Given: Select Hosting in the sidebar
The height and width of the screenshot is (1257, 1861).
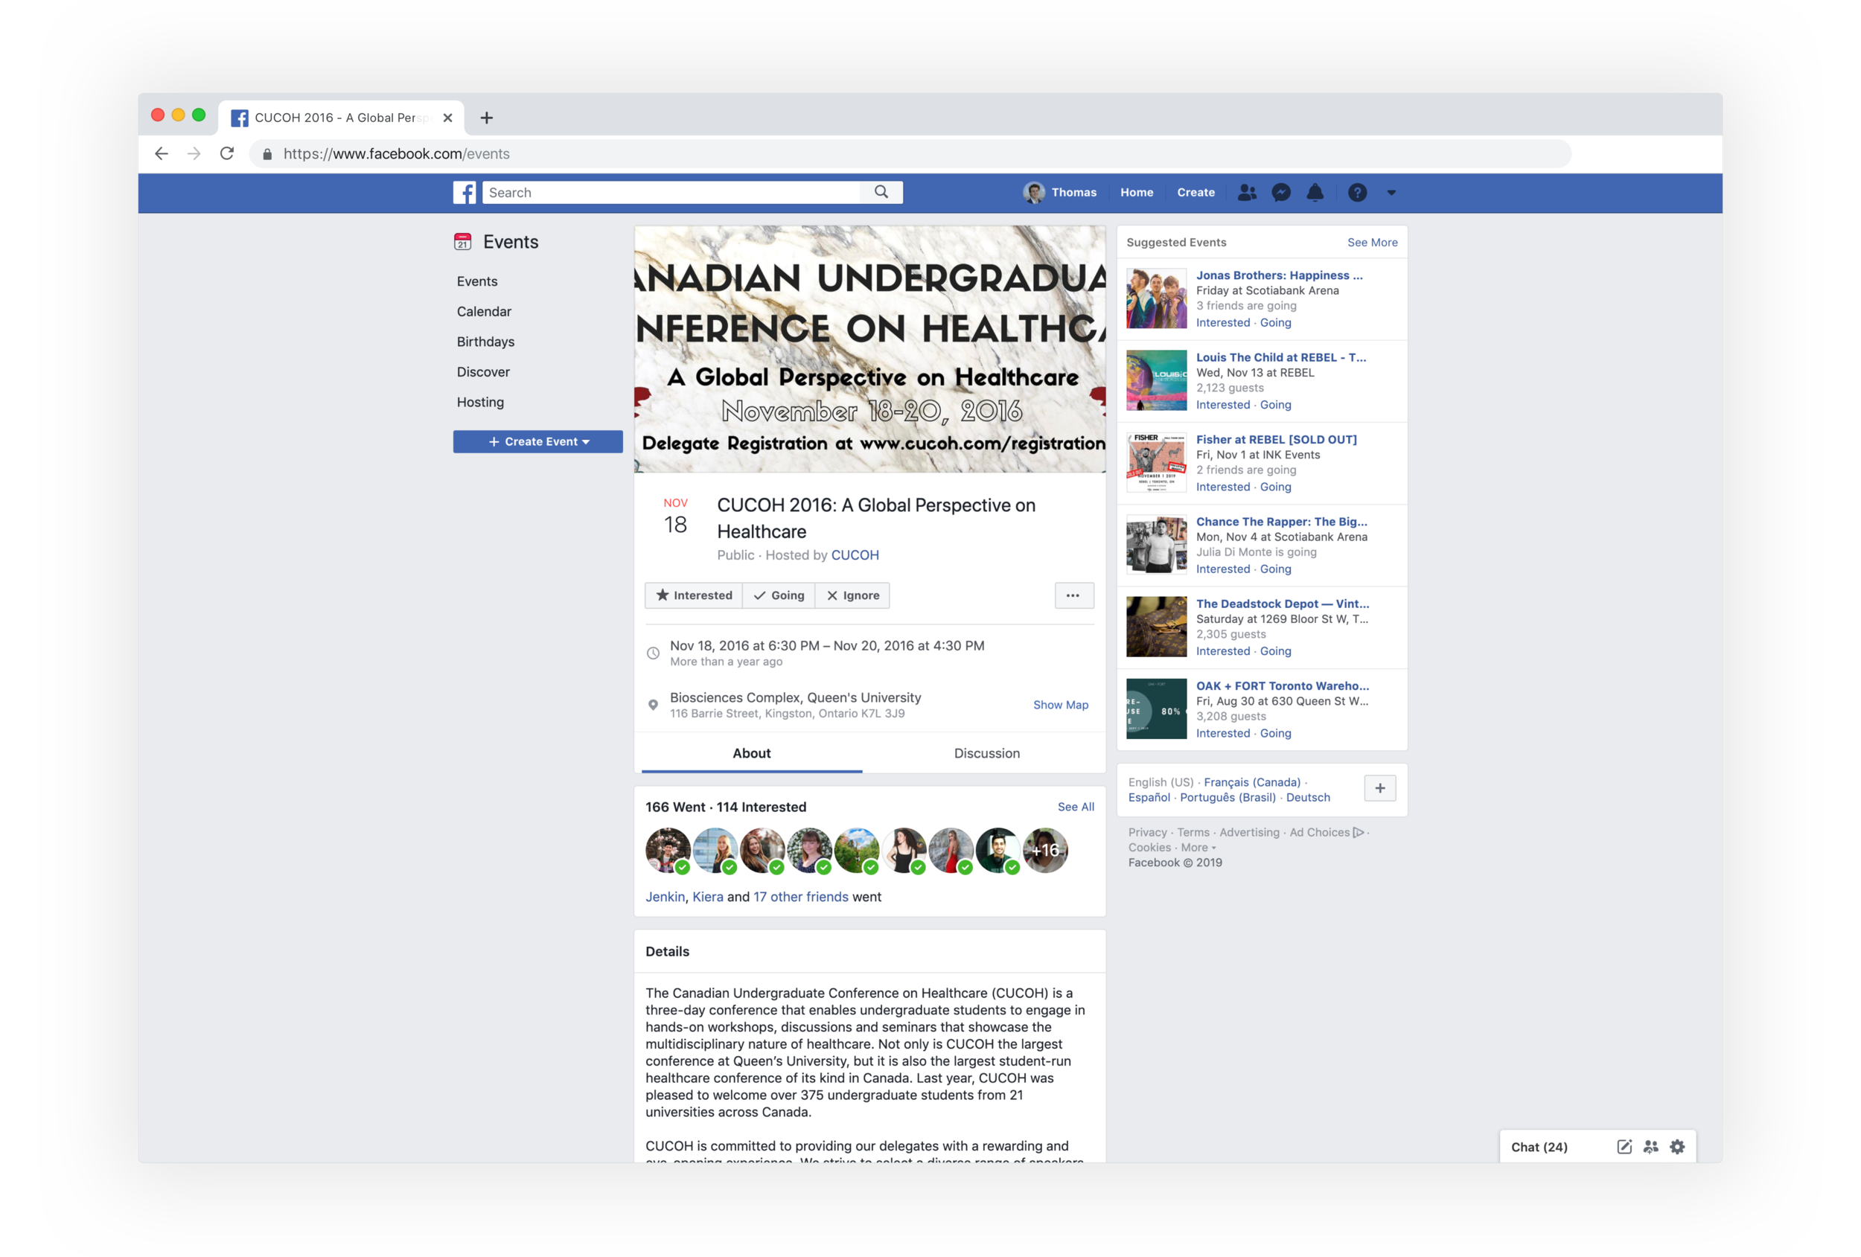Looking at the screenshot, I should click(480, 403).
